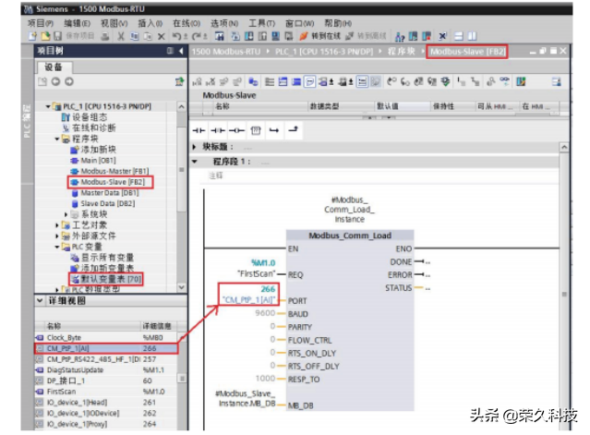Undo the last action
Viewport: 590px width, 435px height.
click(x=177, y=37)
